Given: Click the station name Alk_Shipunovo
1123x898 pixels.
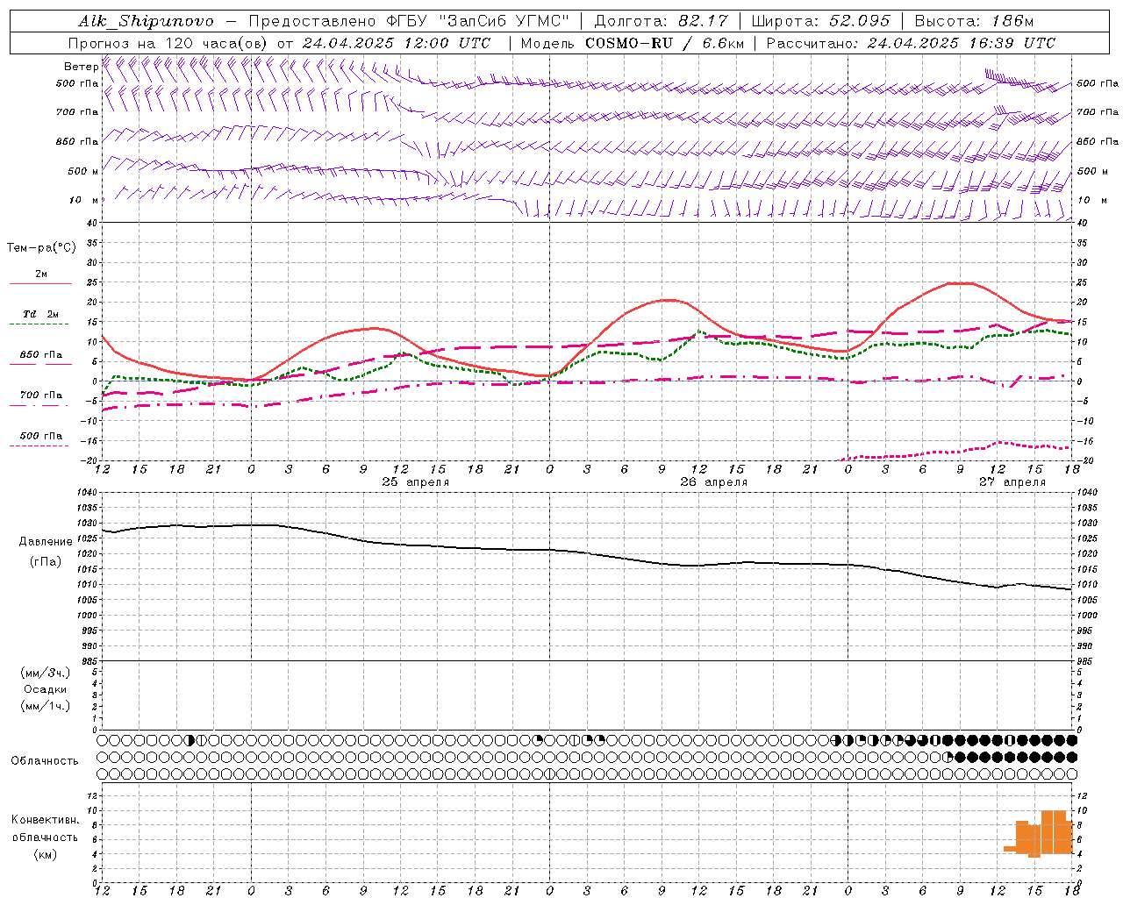Looking at the screenshot, I should coord(146,21).
